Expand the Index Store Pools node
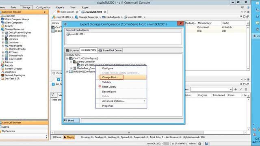 (x=3, y=36)
